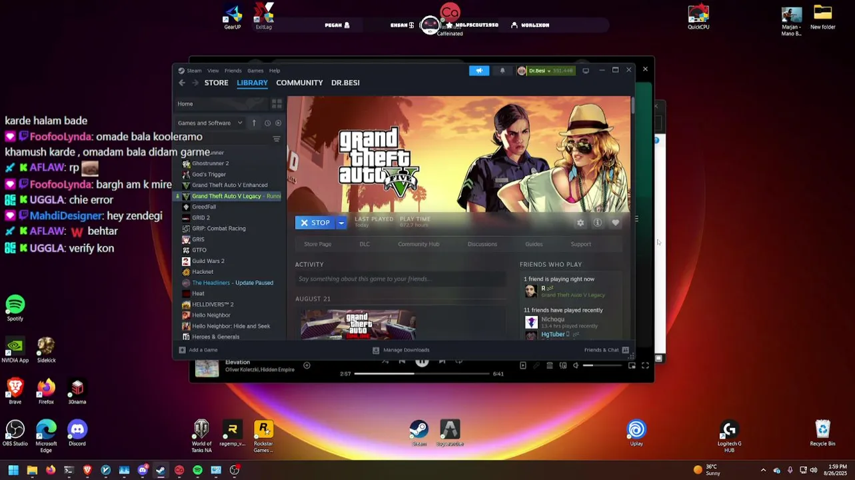Open Spotify queue icon
This screenshot has height=480, width=855.
pyautogui.click(x=550, y=365)
